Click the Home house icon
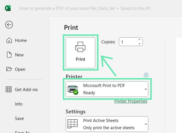This screenshot has height=133, width=182. 9,40
